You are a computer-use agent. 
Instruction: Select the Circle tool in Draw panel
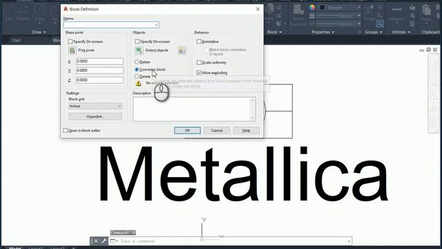click(39, 12)
